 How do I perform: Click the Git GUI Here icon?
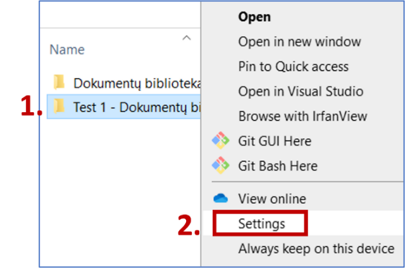pos(220,141)
